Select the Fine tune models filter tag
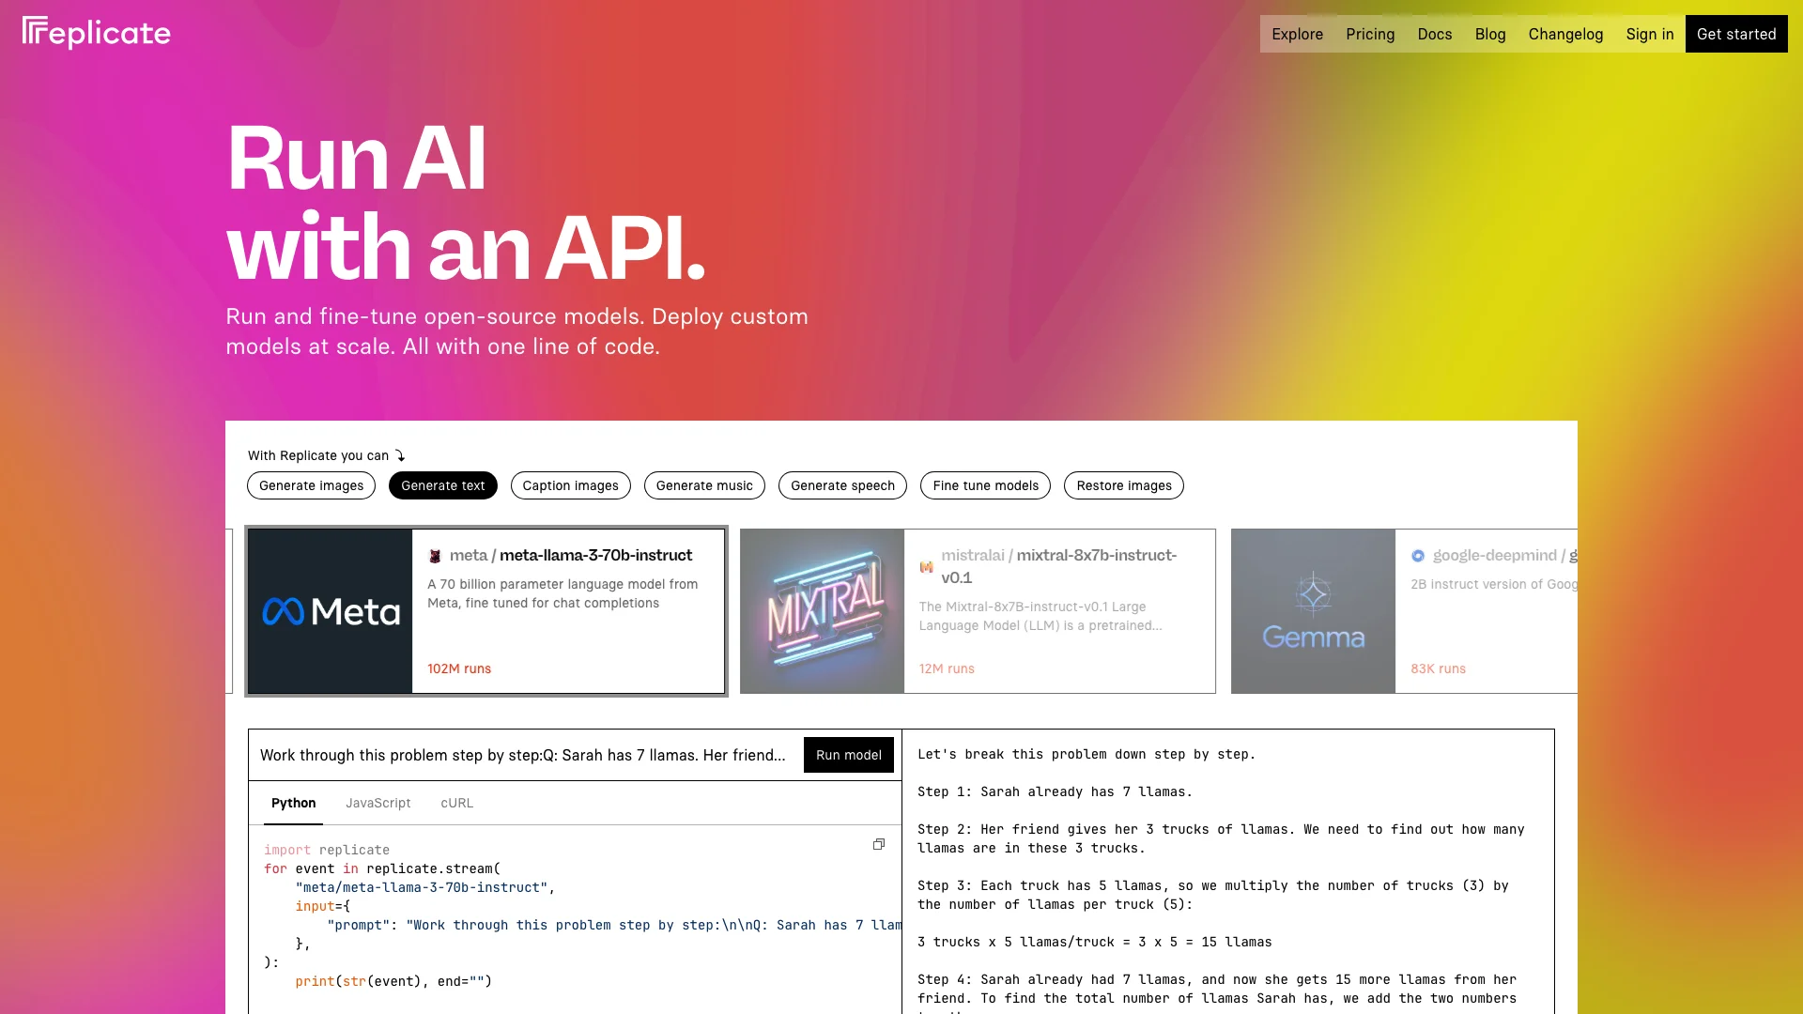This screenshot has width=1803, height=1014. click(986, 484)
